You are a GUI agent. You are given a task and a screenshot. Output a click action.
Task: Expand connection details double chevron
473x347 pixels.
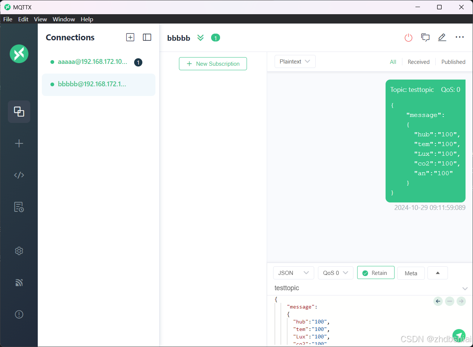tap(201, 38)
